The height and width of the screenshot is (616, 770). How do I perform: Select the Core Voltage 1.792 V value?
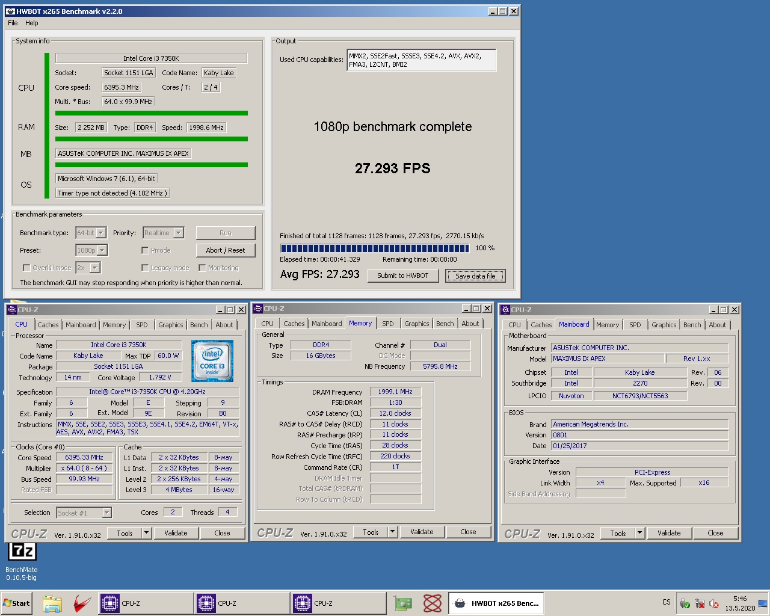pos(160,377)
